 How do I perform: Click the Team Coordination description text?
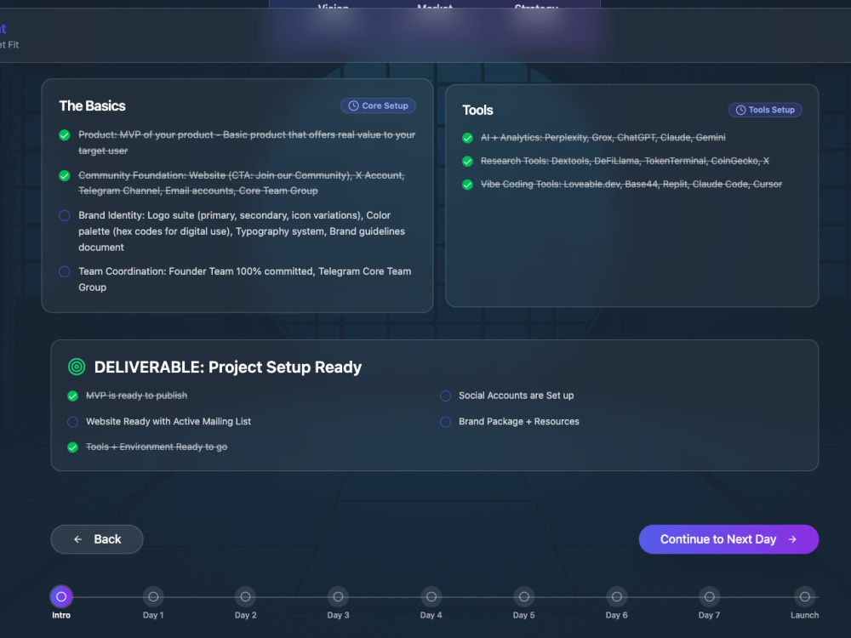click(245, 279)
